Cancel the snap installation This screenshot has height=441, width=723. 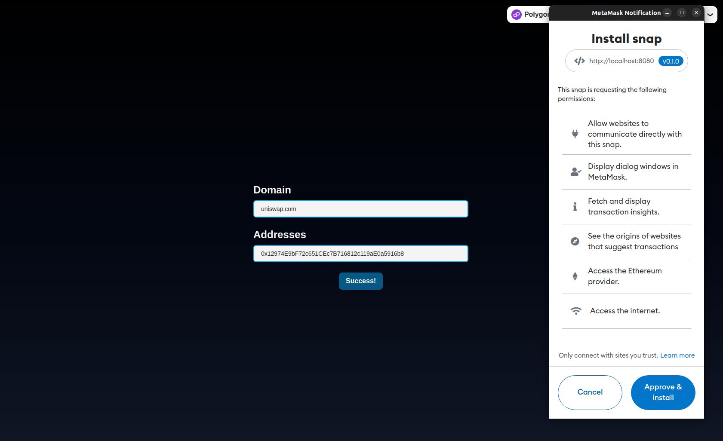[x=590, y=392]
